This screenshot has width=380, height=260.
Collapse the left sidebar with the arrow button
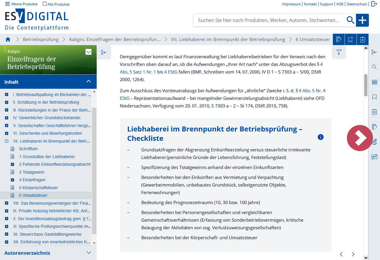[104, 52]
